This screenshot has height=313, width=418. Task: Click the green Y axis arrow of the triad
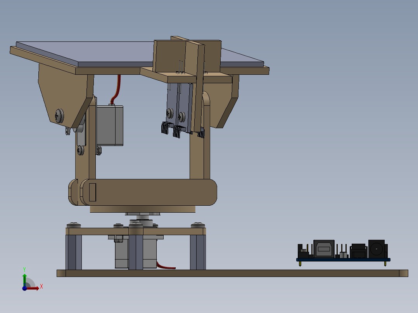coord(24,280)
